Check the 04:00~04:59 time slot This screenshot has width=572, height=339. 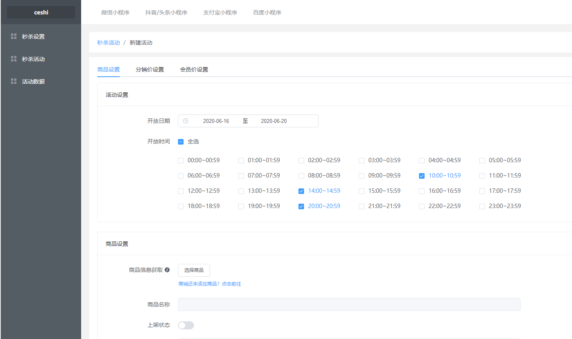point(422,161)
